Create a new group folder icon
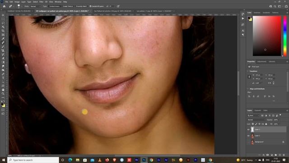Screen dimensions: 289x163 (x=276, y=155)
